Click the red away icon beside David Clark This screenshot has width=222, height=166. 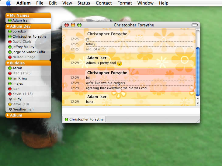click(x=10, y=42)
